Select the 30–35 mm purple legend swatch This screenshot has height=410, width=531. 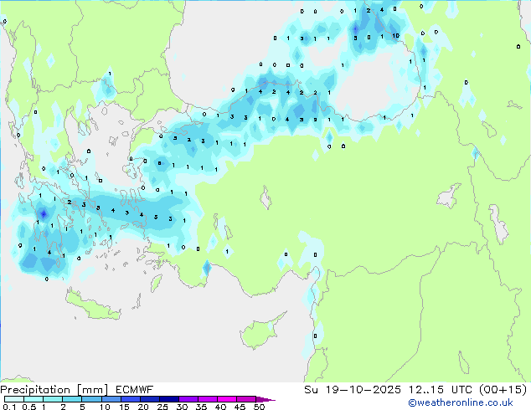188,399
